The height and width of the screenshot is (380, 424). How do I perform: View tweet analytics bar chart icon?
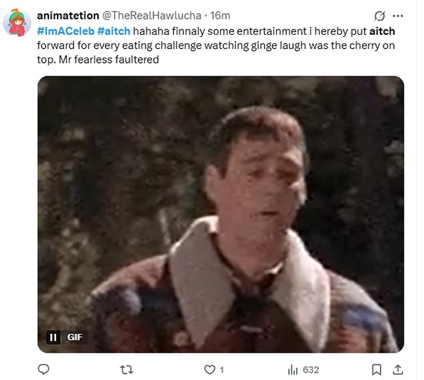(292, 369)
